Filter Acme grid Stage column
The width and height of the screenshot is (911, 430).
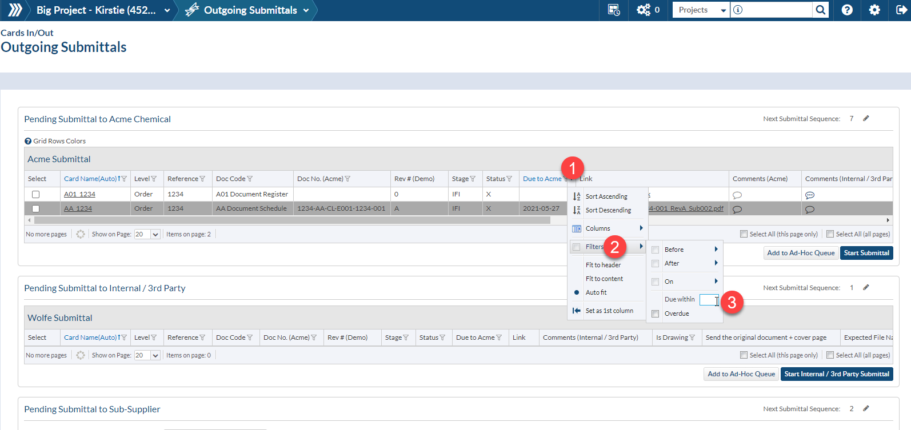tap(473, 179)
